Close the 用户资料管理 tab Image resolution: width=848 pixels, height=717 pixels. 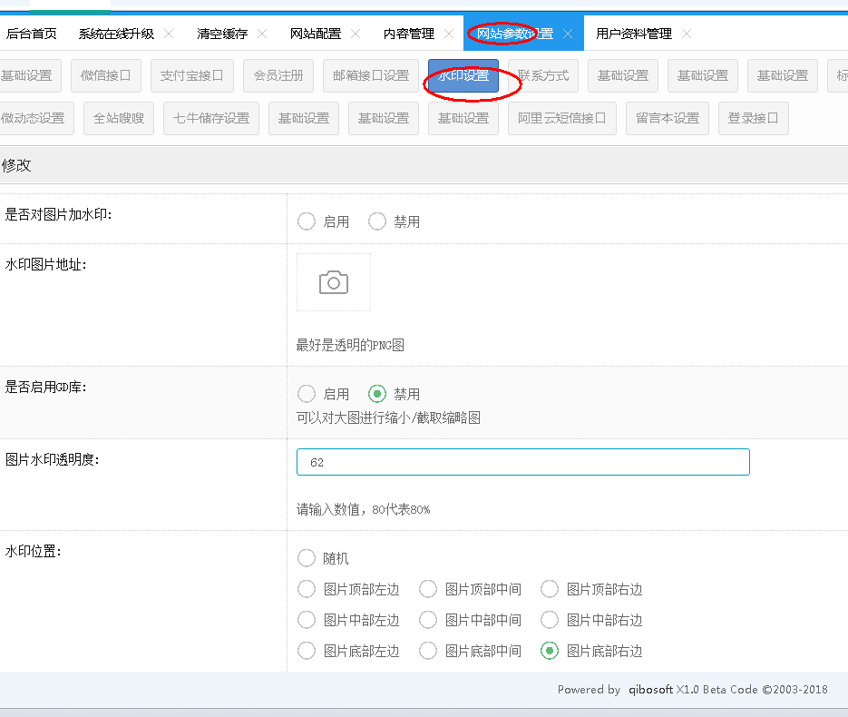(x=687, y=34)
